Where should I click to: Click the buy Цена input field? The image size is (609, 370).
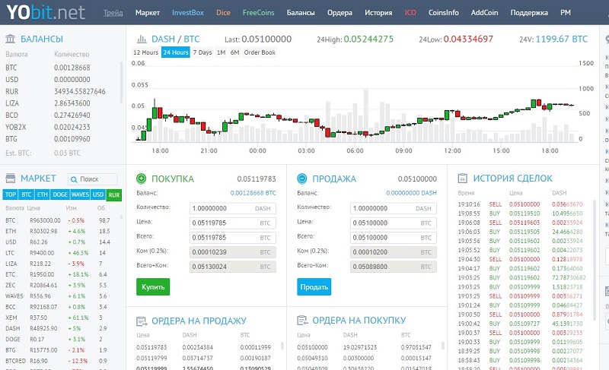click(233, 223)
